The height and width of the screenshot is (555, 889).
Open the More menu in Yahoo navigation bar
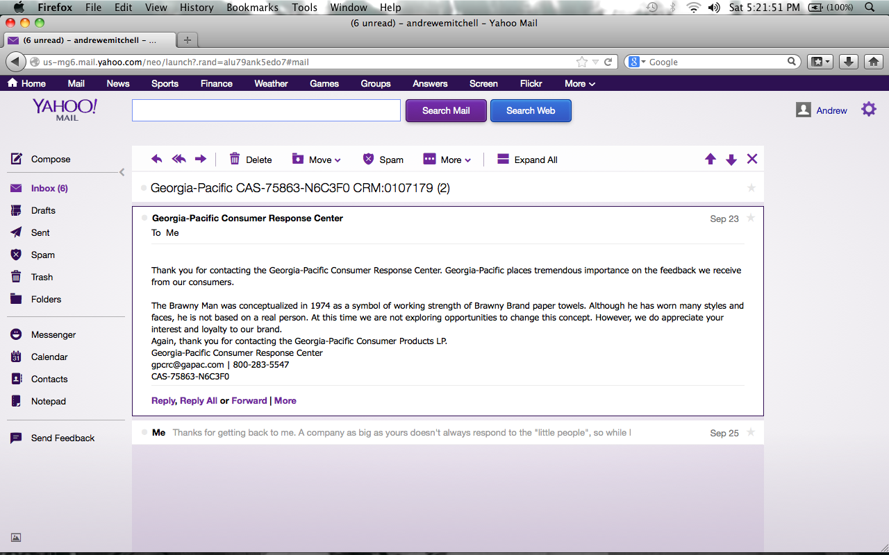tap(579, 83)
